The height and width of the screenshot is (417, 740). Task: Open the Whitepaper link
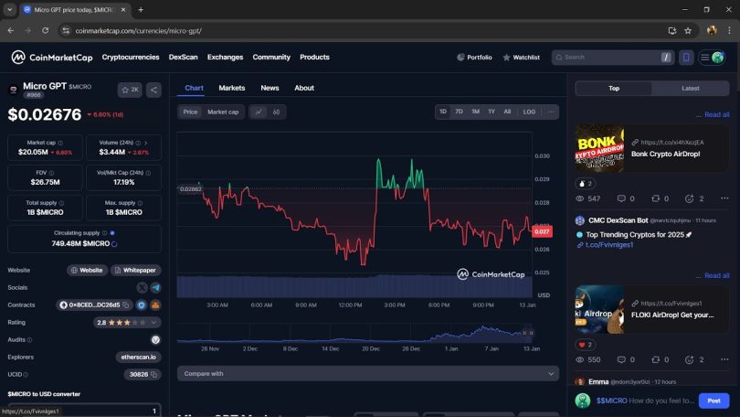(135, 270)
